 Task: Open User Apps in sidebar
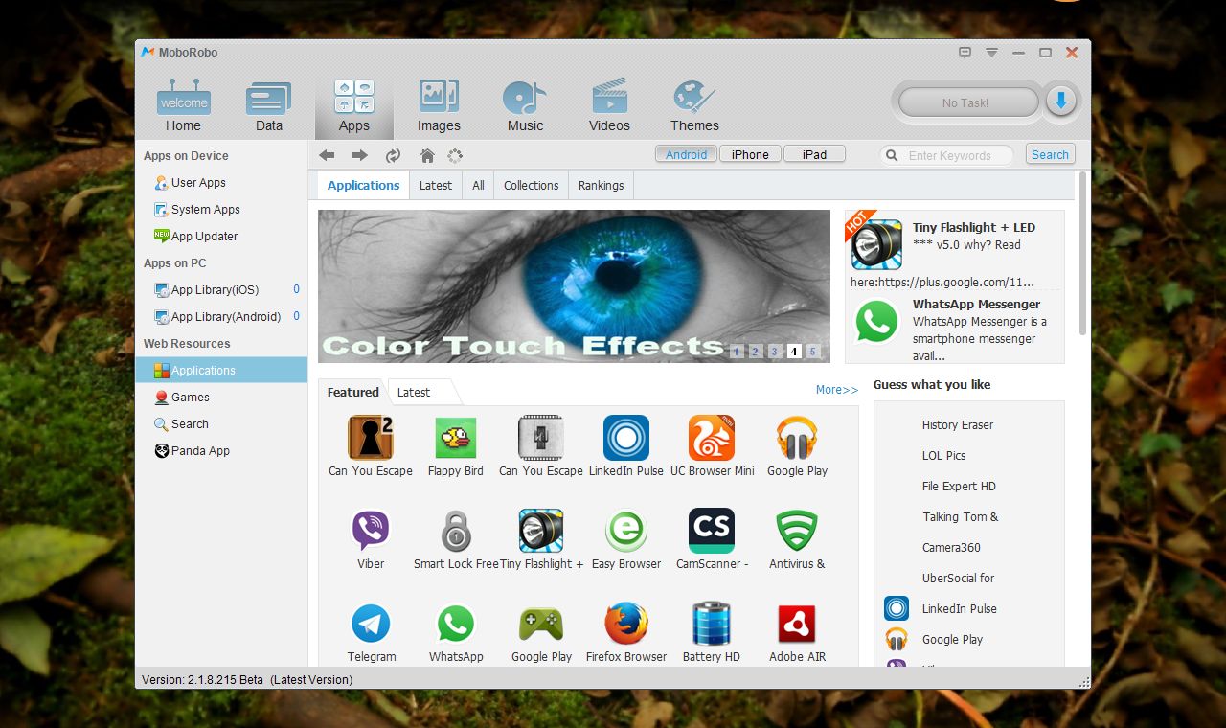(199, 182)
